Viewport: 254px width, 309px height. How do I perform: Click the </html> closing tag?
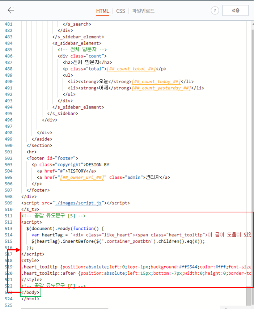click(x=30, y=299)
